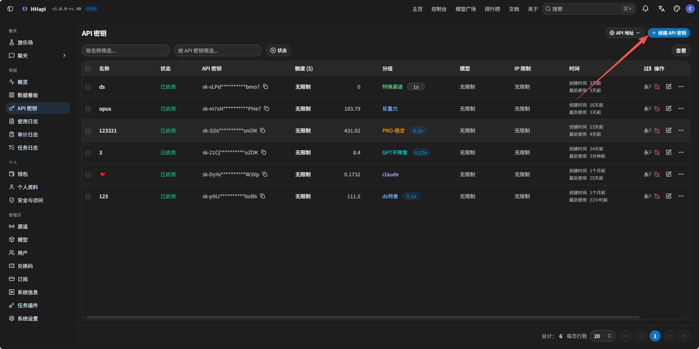699x349 pixels.
Task: Select page 1 in pagination
Action: point(655,336)
